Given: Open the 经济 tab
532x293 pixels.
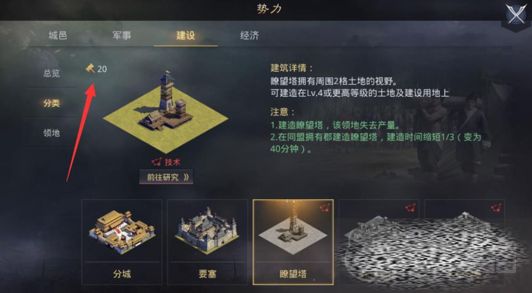Looking at the screenshot, I should coord(249,35).
